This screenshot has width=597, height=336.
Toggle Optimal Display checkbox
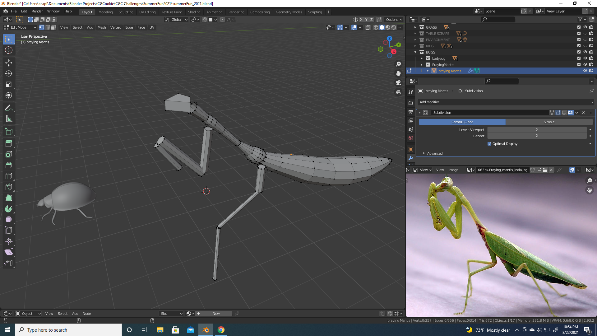point(489,144)
